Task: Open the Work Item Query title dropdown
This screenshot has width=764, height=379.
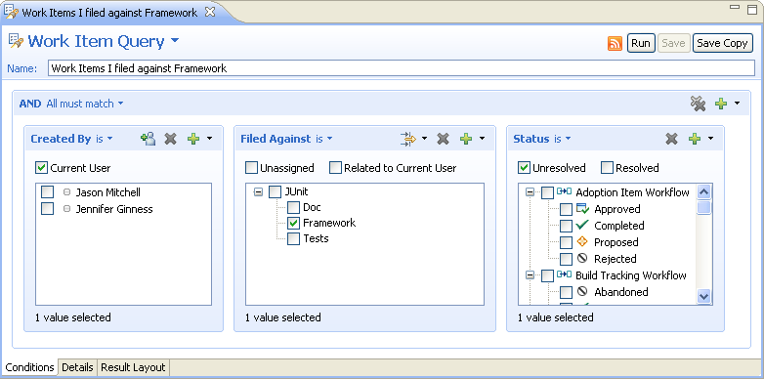Action: tap(175, 41)
